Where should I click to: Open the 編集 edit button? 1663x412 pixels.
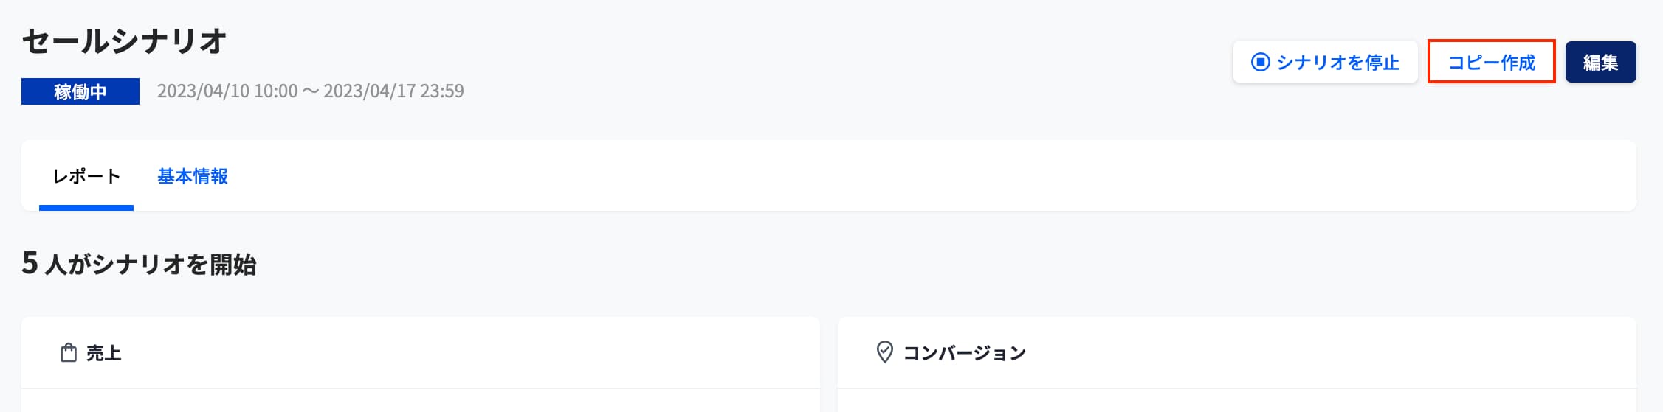(x=1600, y=62)
